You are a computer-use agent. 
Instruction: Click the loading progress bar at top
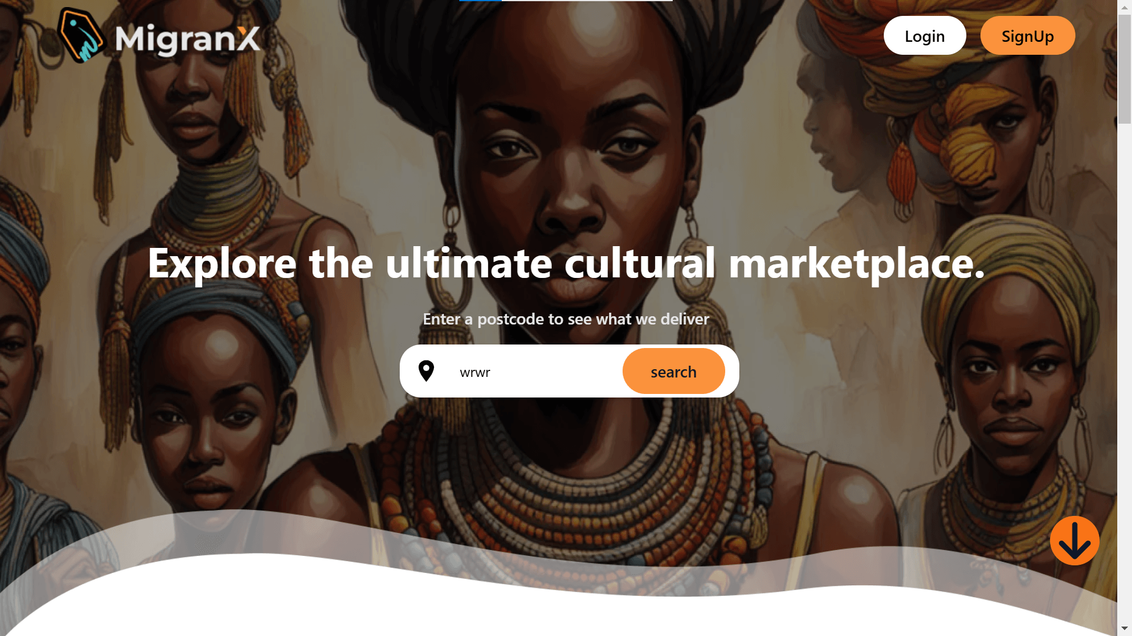pyautogui.click(x=566, y=1)
